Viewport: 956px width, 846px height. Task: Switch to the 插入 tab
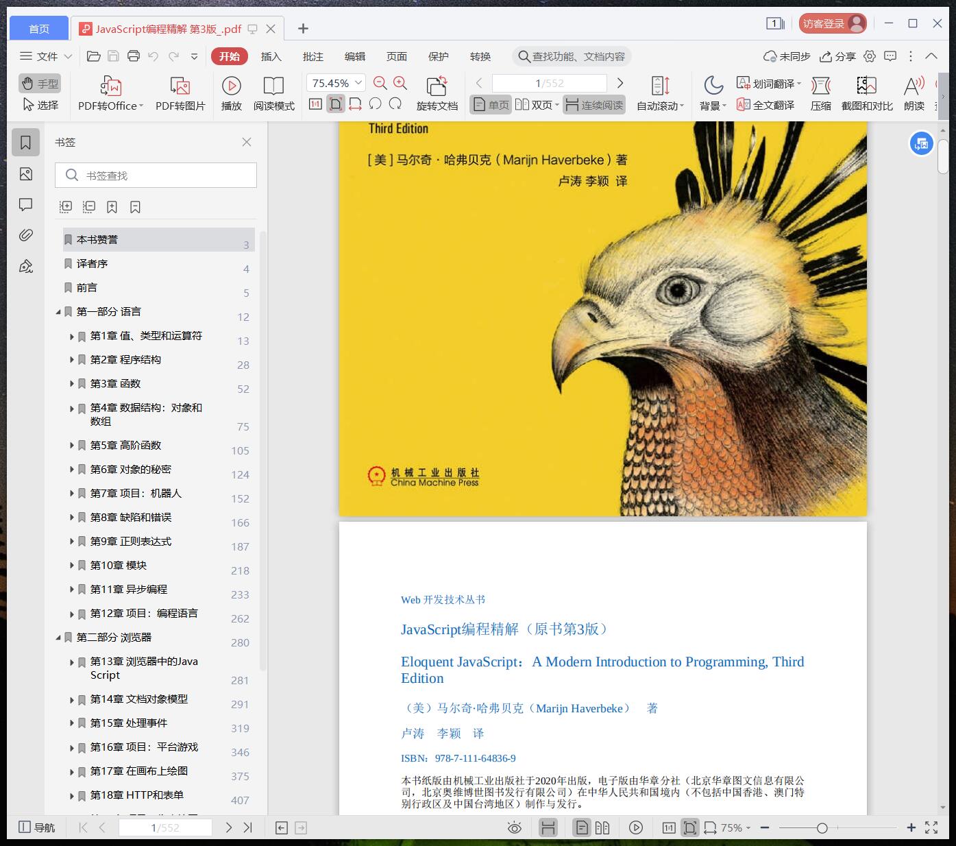point(271,56)
